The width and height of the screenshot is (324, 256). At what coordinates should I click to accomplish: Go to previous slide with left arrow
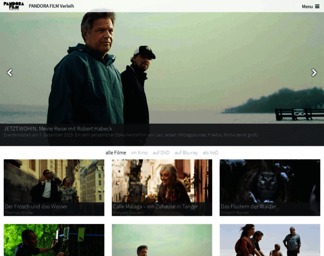pos(10,73)
